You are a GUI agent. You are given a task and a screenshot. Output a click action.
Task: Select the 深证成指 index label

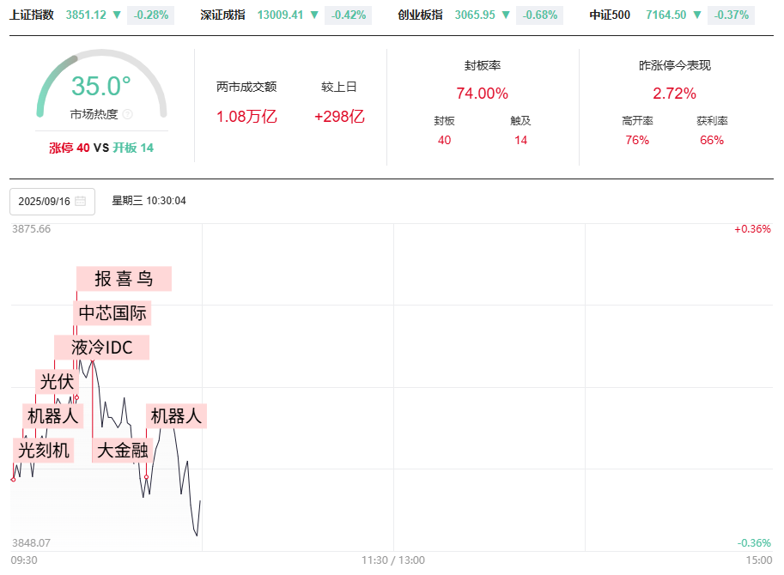pyautogui.click(x=222, y=15)
